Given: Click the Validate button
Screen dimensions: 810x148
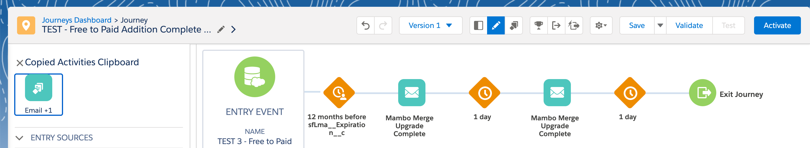Looking at the screenshot, I should [x=689, y=25].
